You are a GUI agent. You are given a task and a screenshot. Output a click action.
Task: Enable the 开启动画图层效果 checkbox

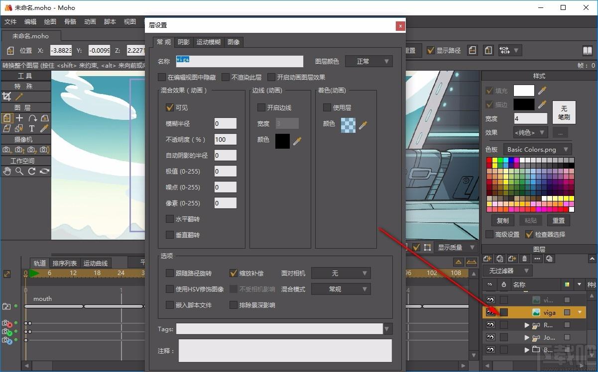click(271, 77)
